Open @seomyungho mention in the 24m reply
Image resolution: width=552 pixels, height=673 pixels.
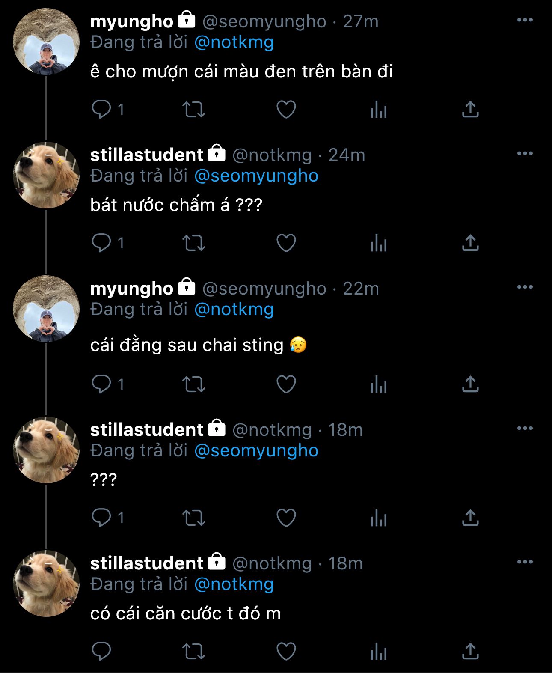256,176
